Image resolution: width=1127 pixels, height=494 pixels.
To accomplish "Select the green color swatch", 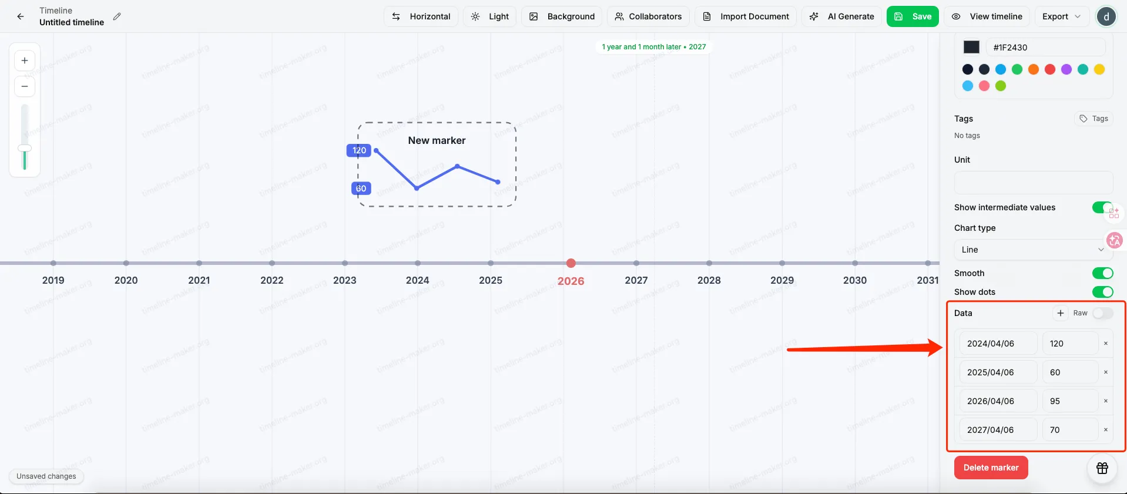I will pyautogui.click(x=1017, y=69).
